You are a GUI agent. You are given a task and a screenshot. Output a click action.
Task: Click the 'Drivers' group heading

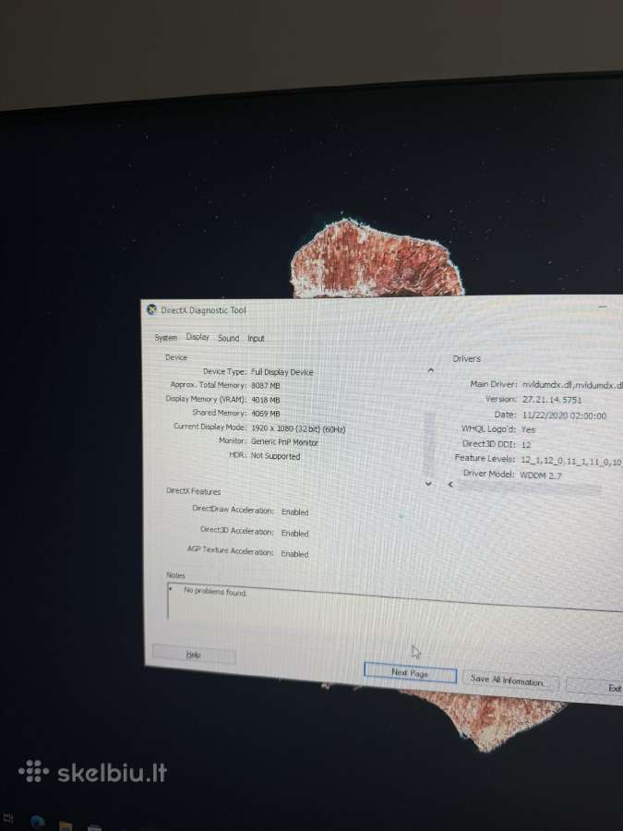467,359
